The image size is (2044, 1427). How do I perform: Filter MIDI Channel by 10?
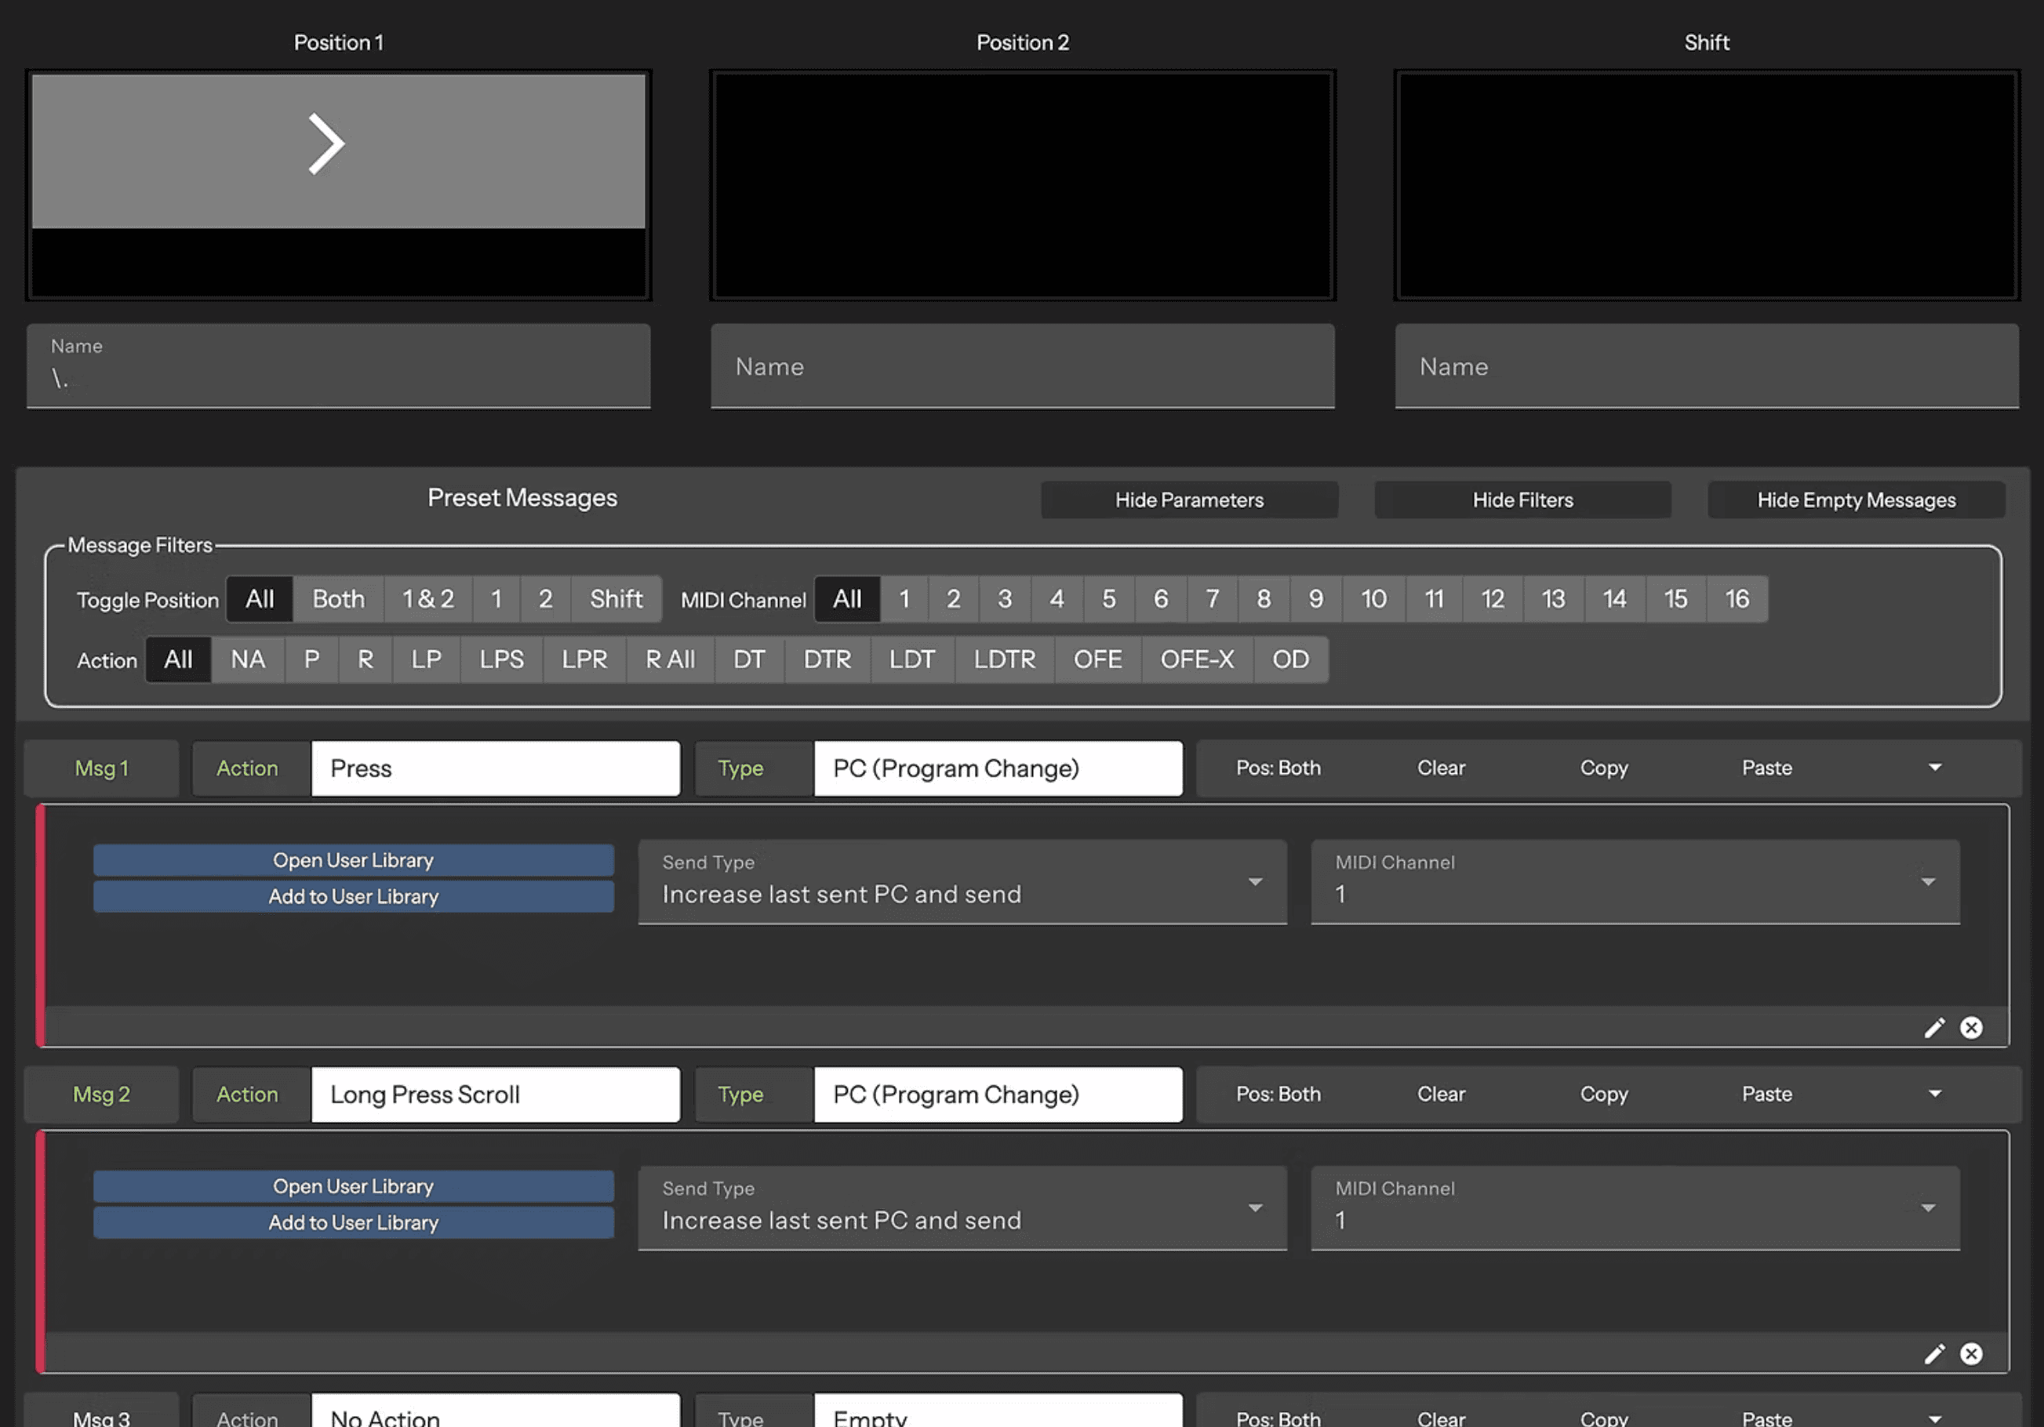point(1373,599)
